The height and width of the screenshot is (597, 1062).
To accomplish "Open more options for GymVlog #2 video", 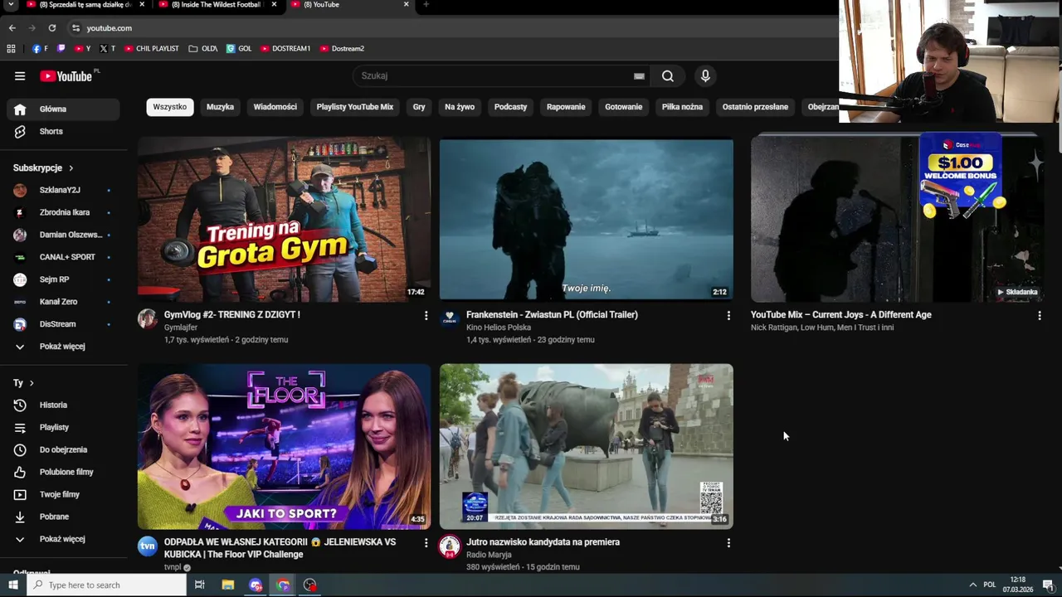I will point(426,315).
